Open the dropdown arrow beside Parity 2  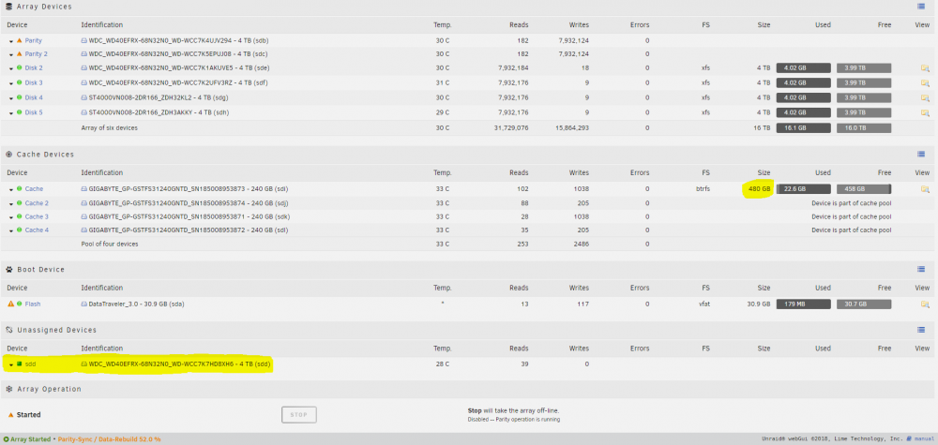(x=11, y=54)
